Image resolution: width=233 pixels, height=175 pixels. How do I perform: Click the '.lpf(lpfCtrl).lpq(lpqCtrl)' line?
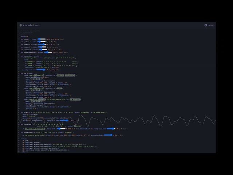36,105
